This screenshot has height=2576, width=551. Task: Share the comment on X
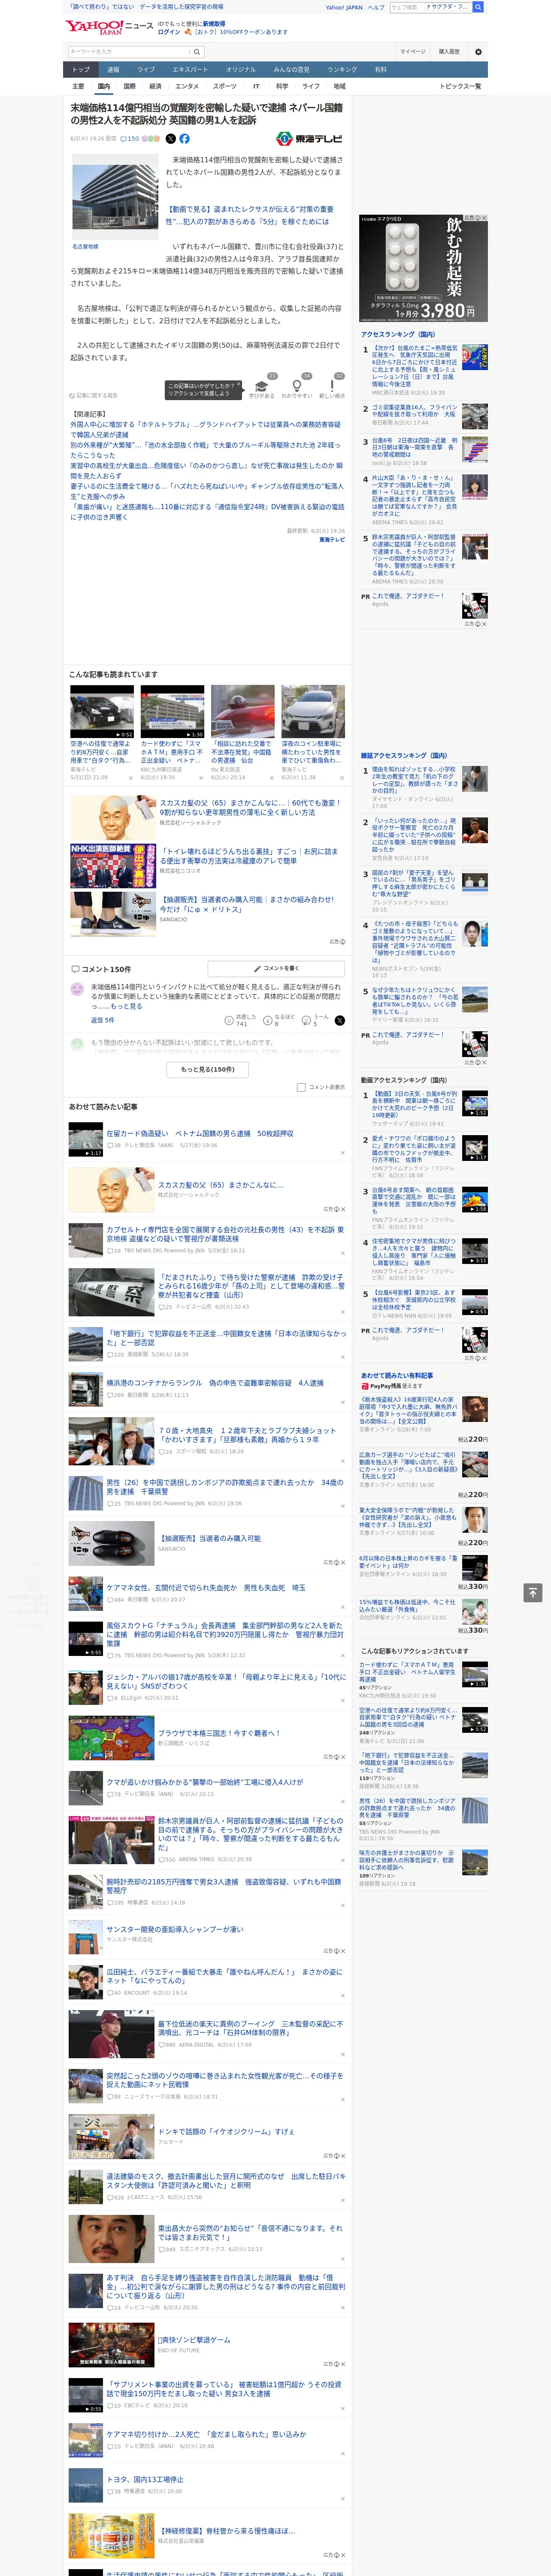tap(339, 1020)
